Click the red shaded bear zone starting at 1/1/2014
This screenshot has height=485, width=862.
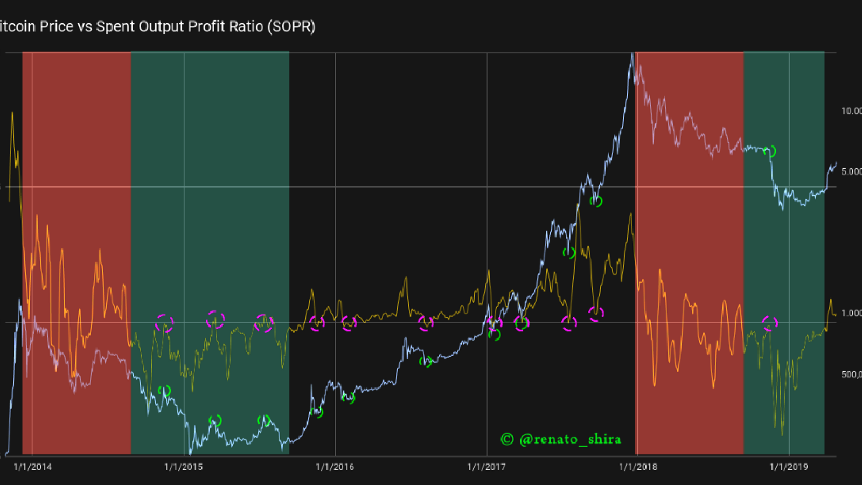pyautogui.click(x=77, y=253)
